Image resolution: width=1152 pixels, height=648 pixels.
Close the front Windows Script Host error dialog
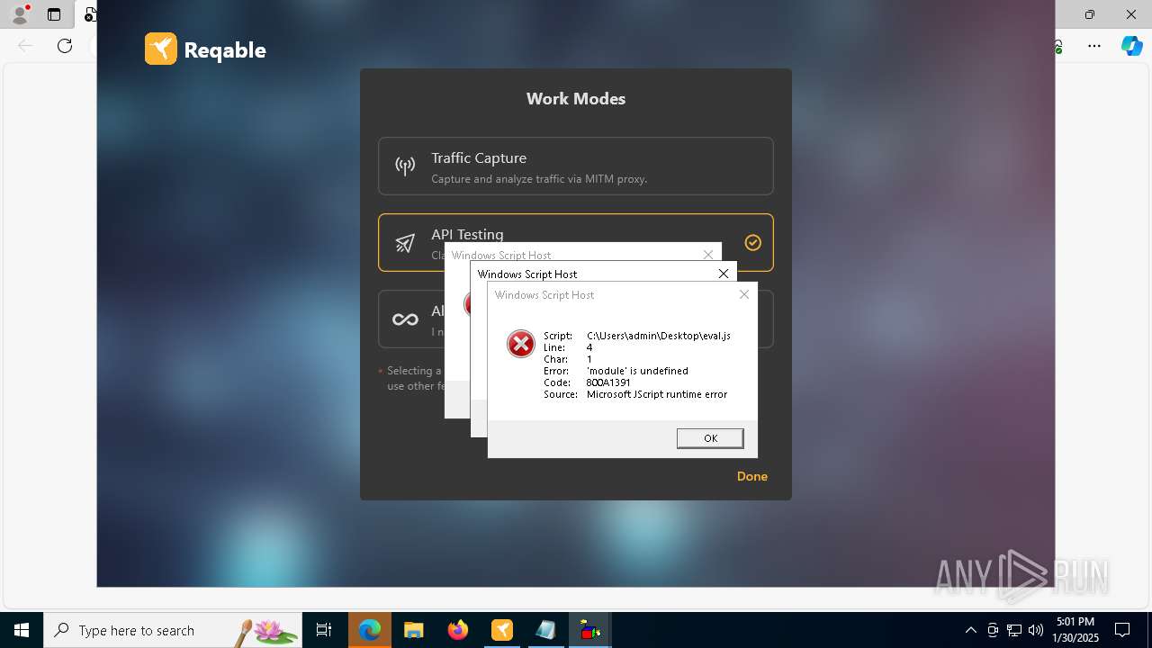744,294
